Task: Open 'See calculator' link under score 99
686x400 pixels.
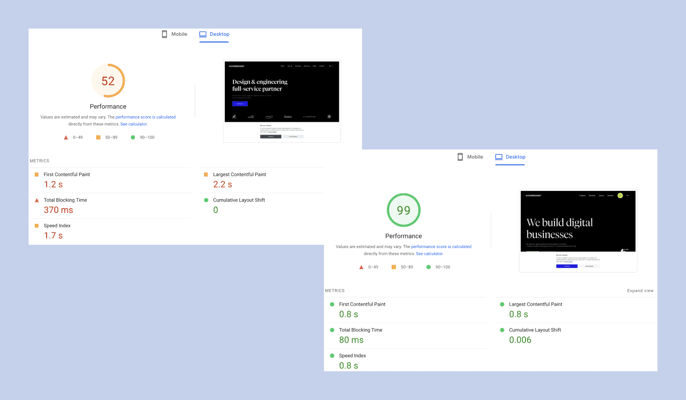Action: click(429, 254)
